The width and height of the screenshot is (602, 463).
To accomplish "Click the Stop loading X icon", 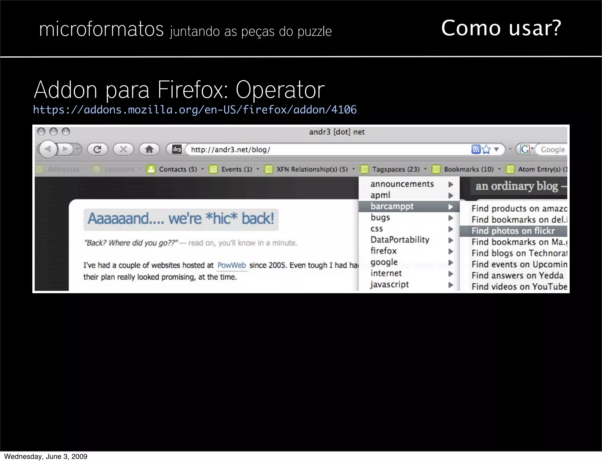I will [123, 149].
